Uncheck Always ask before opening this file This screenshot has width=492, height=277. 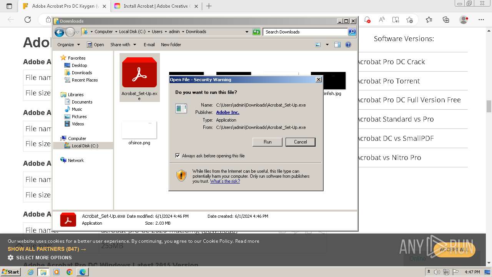178,155
